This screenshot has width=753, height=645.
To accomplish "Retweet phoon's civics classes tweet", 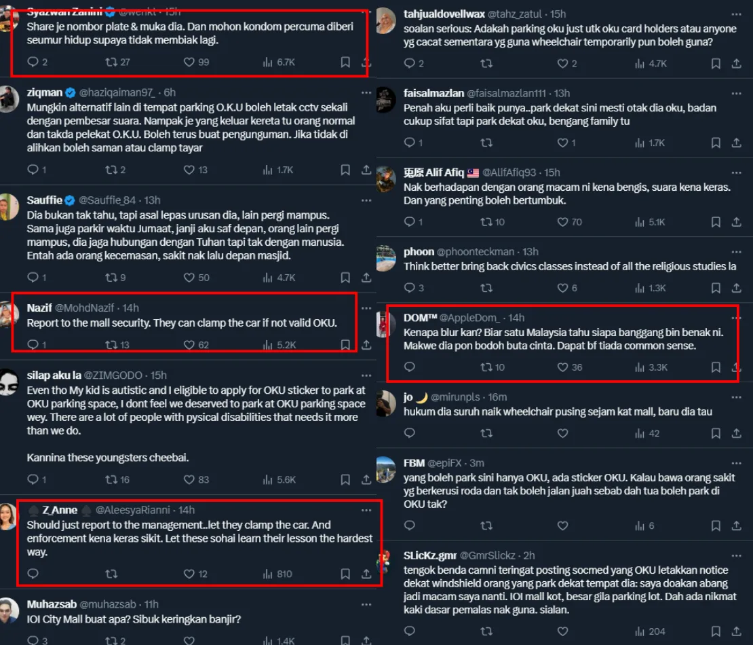I will click(486, 288).
